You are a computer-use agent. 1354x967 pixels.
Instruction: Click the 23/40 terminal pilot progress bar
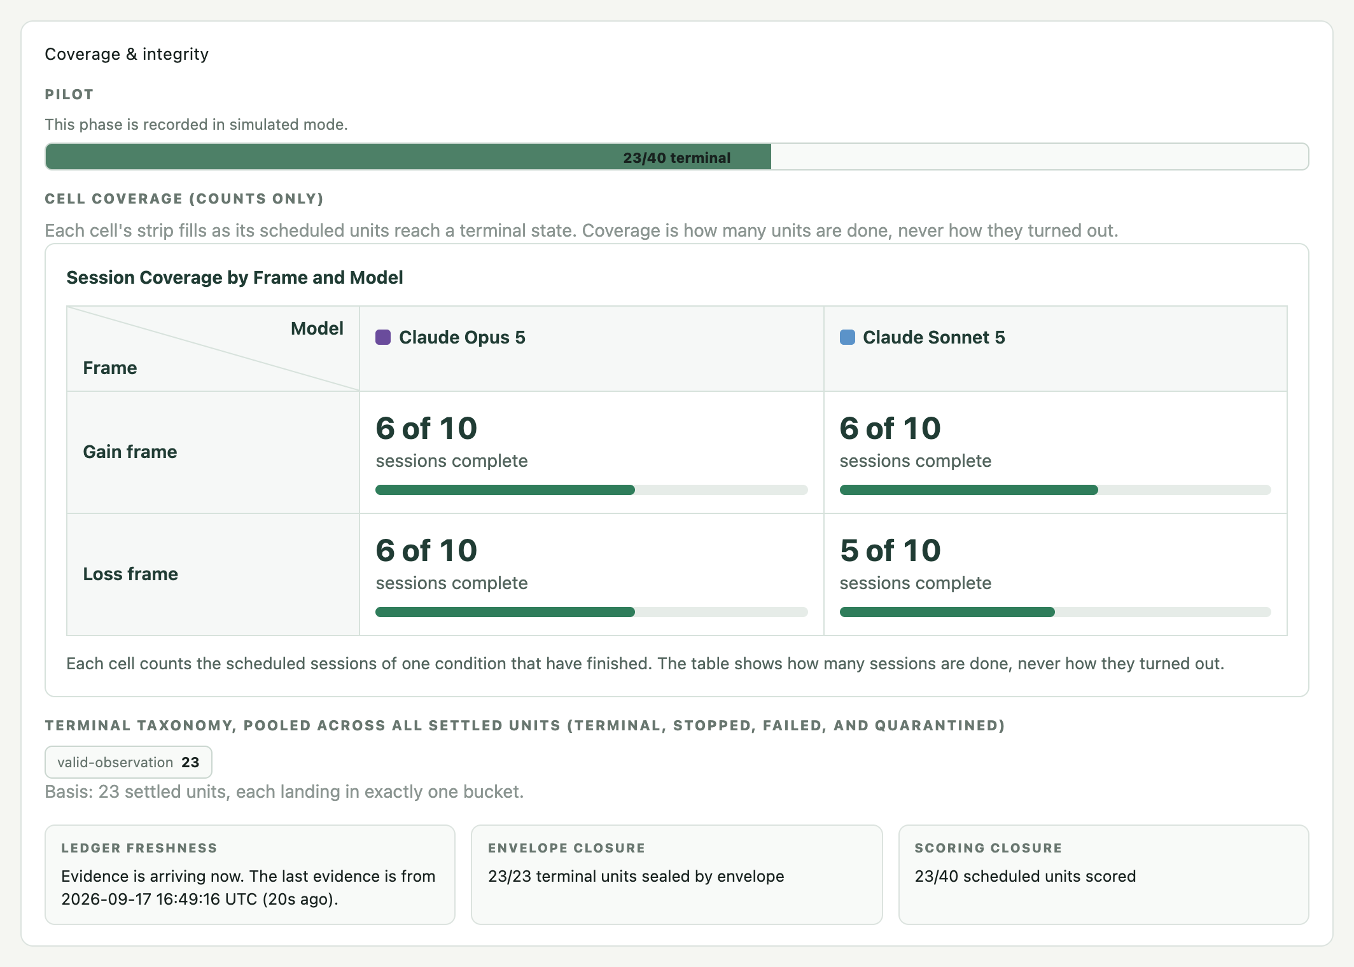tap(677, 157)
